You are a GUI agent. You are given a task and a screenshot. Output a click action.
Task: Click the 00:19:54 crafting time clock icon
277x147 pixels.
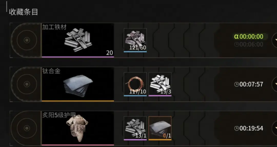coord(236,128)
